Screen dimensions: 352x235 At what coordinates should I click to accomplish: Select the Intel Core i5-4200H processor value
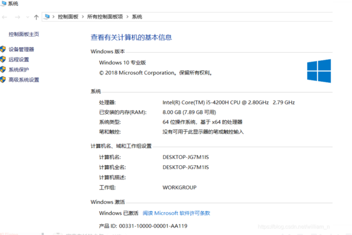[229, 103]
